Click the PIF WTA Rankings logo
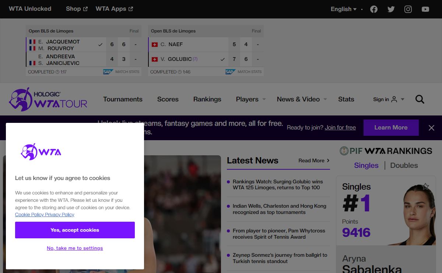The height and width of the screenshot is (273, 442). click(386, 151)
